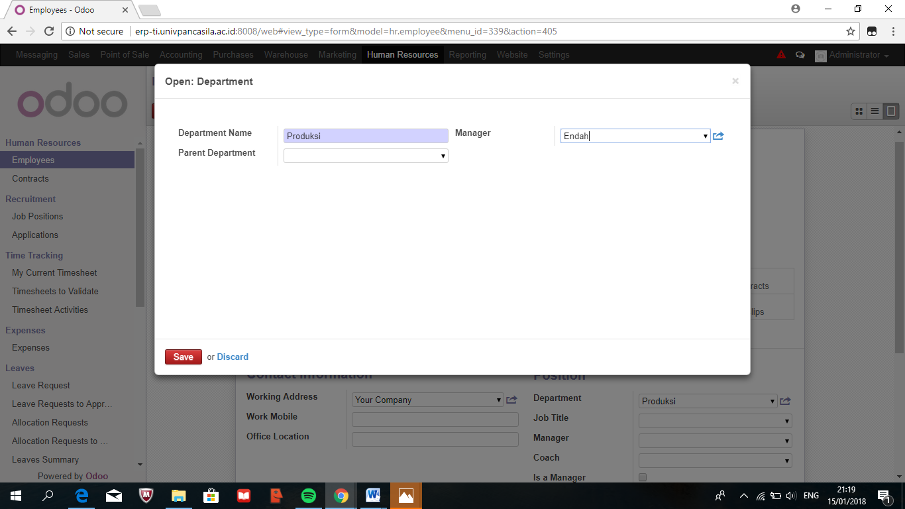905x509 pixels.
Task: Open Contracts in the sidebar
Action: pos(30,178)
